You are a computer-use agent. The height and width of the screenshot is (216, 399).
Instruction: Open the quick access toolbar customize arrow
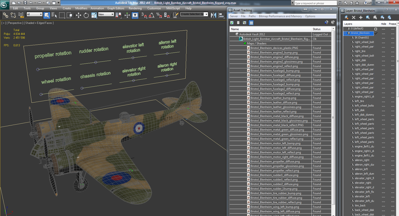pyautogui.click(x=59, y=3)
